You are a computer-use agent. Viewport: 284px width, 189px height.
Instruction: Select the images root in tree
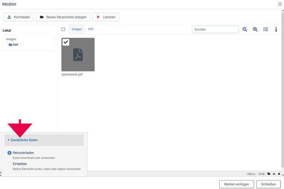(11, 39)
